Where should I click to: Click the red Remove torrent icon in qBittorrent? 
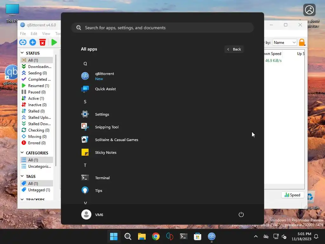(x=43, y=42)
